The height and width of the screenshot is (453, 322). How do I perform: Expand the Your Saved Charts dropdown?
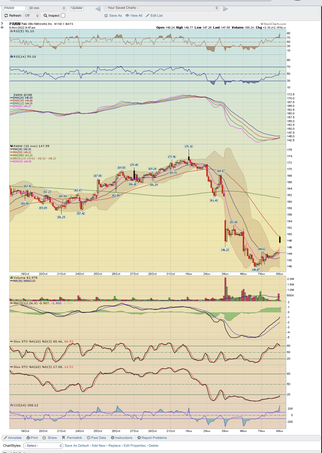coord(162,8)
